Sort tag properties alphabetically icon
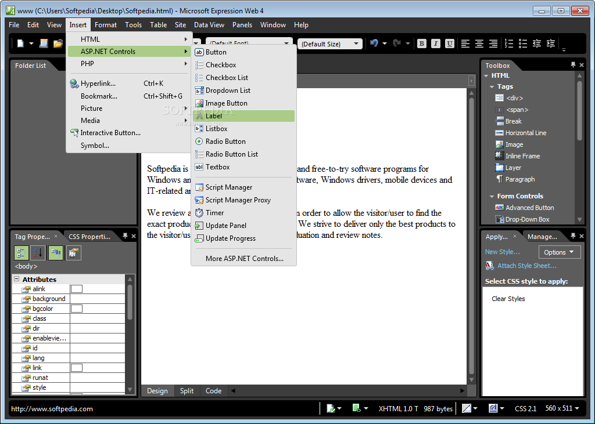The image size is (595, 424). pos(38,253)
